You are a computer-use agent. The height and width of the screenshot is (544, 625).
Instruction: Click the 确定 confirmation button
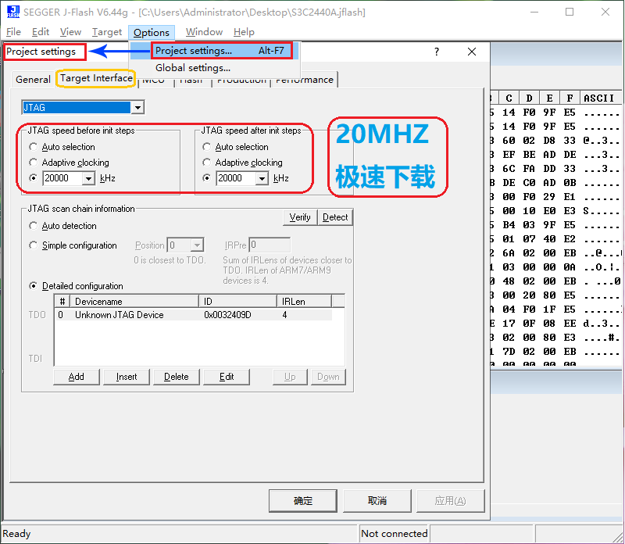point(302,501)
